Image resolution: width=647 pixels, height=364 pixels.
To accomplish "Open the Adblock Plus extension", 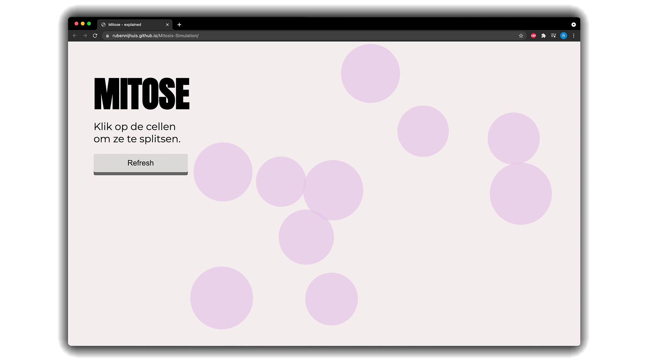I will tap(533, 35).
